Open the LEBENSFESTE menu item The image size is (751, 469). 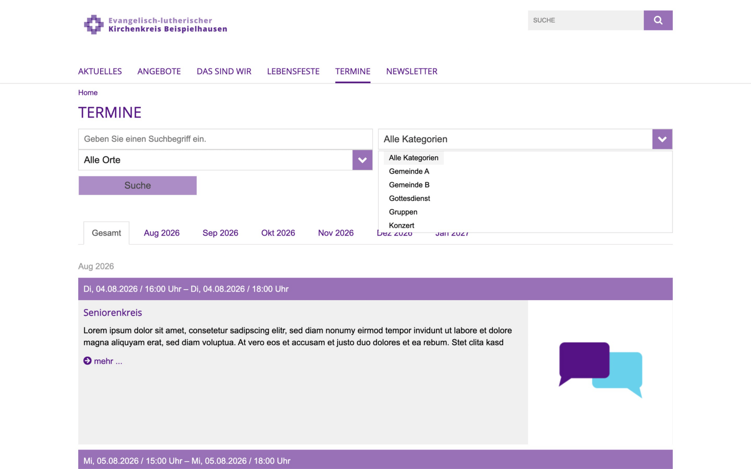(293, 71)
